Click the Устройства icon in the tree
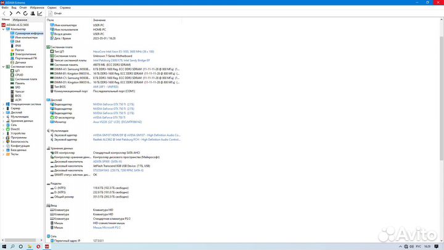The height and width of the screenshot is (250, 444). click(x=7, y=133)
